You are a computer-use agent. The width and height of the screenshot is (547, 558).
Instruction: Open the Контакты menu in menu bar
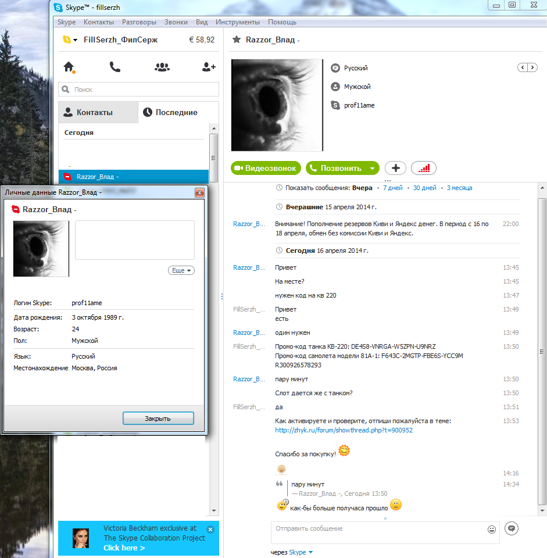(99, 22)
